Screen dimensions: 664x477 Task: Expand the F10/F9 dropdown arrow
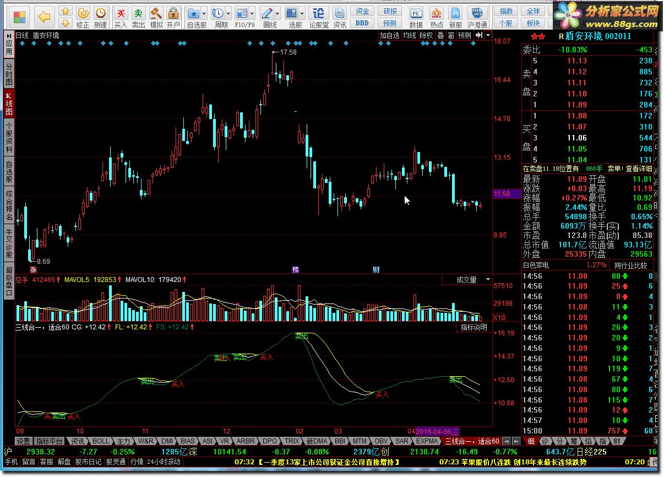click(x=253, y=13)
